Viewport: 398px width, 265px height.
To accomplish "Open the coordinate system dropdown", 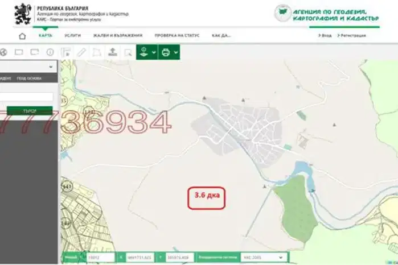I will coord(264,258).
